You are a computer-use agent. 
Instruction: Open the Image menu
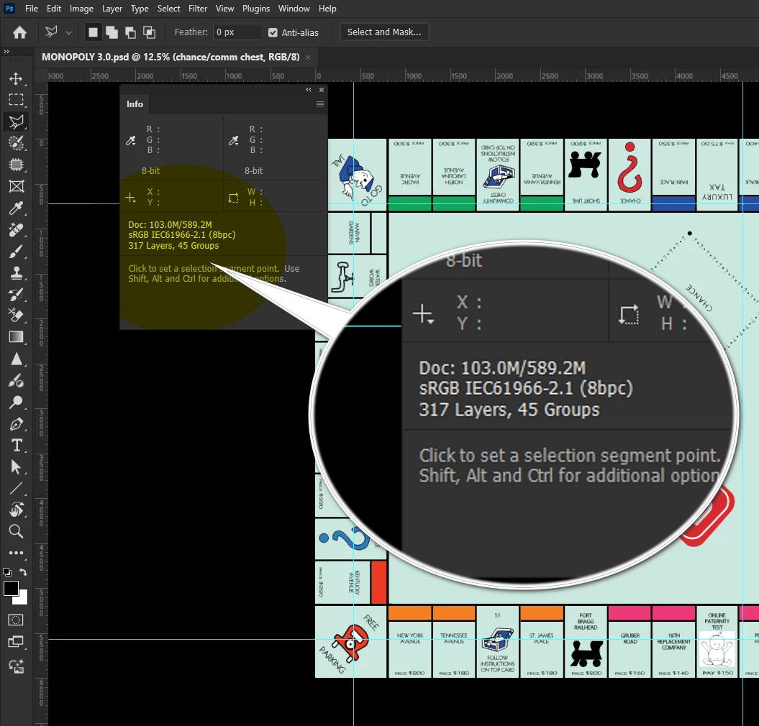click(x=81, y=9)
